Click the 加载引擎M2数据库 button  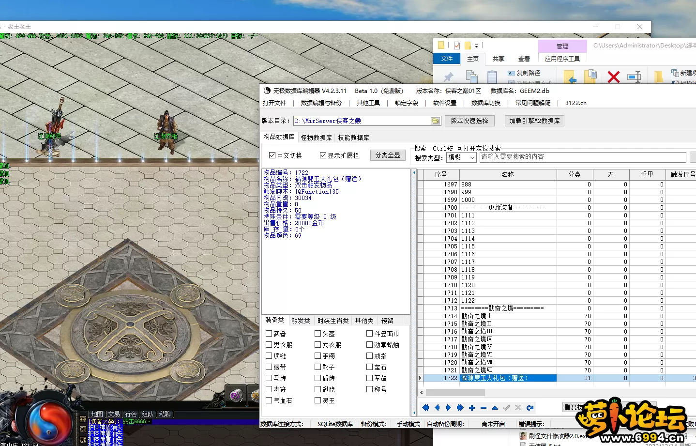pyautogui.click(x=534, y=121)
